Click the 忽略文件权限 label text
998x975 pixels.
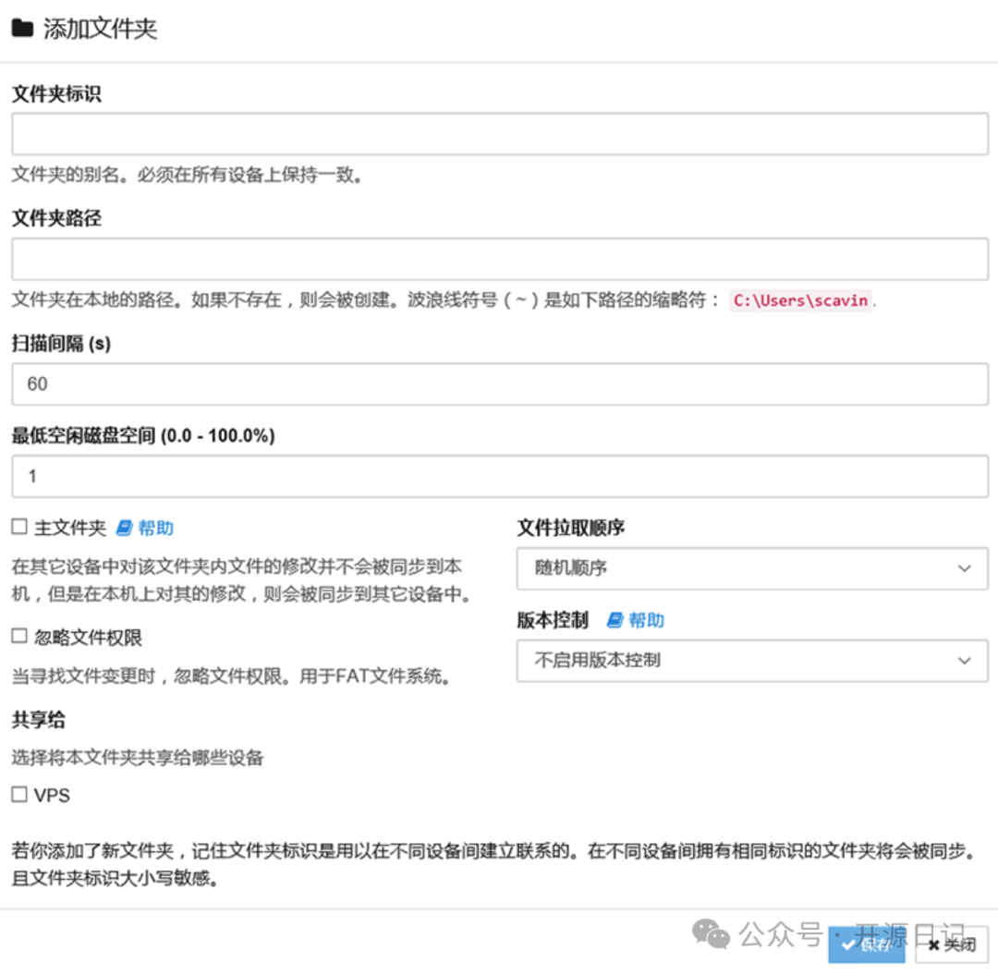[89, 638]
